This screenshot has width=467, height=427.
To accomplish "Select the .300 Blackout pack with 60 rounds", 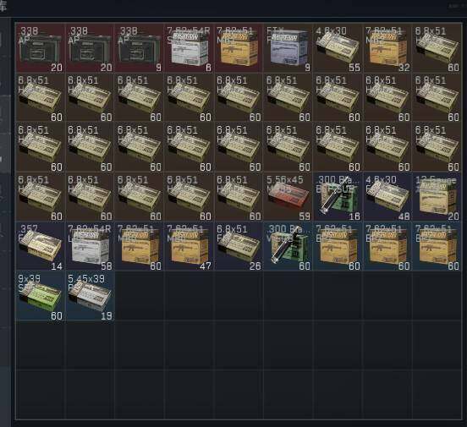I will [288, 247].
